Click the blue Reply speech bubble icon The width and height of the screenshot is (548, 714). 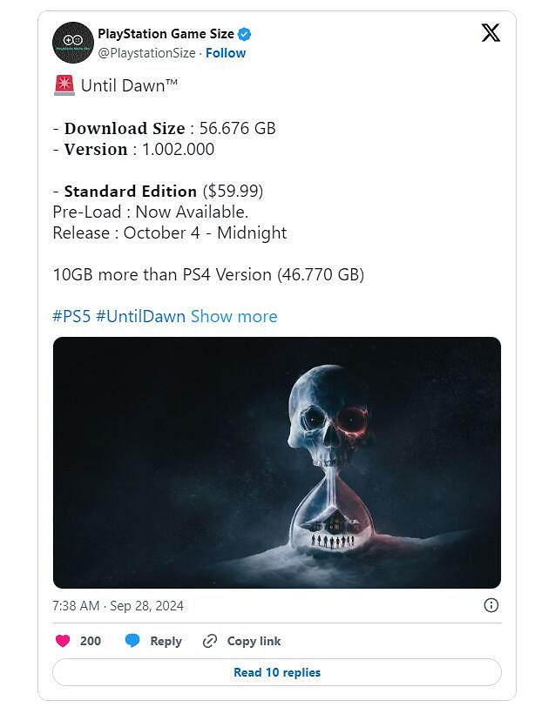point(131,641)
